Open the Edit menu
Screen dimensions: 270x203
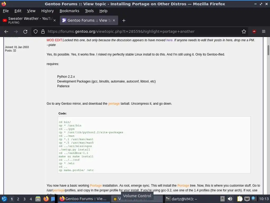coord(18,11)
